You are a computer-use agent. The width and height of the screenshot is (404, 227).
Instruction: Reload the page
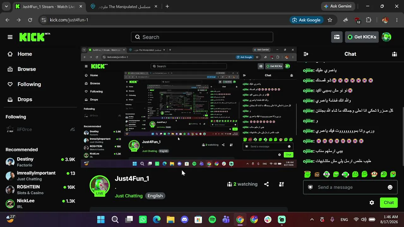[x=30, y=20]
